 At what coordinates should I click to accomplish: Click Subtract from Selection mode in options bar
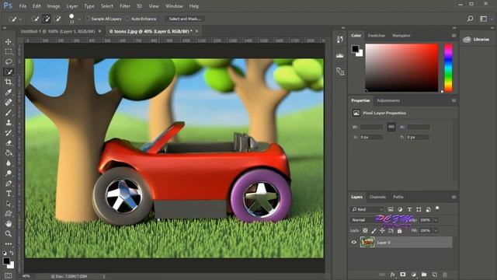(57, 19)
